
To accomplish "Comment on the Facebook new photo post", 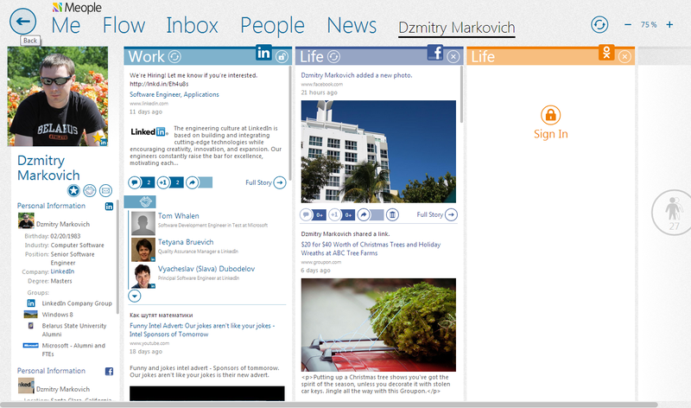I will coord(306,215).
